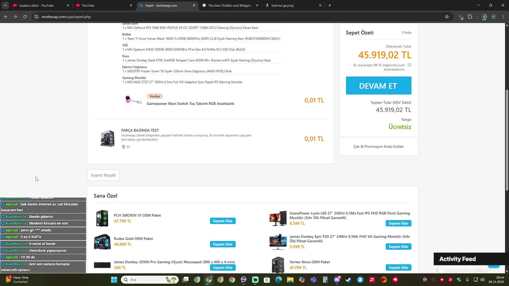The width and height of the screenshot is (509, 286).
Task: Click the GamePower Lunis L60 monitor thumbnail
Action: pos(278,218)
